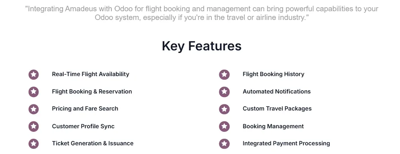Screen dimensions: 400x154
Task: Click star icon beside Pricing and Fare Search
Action: pyautogui.click(x=33, y=109)
